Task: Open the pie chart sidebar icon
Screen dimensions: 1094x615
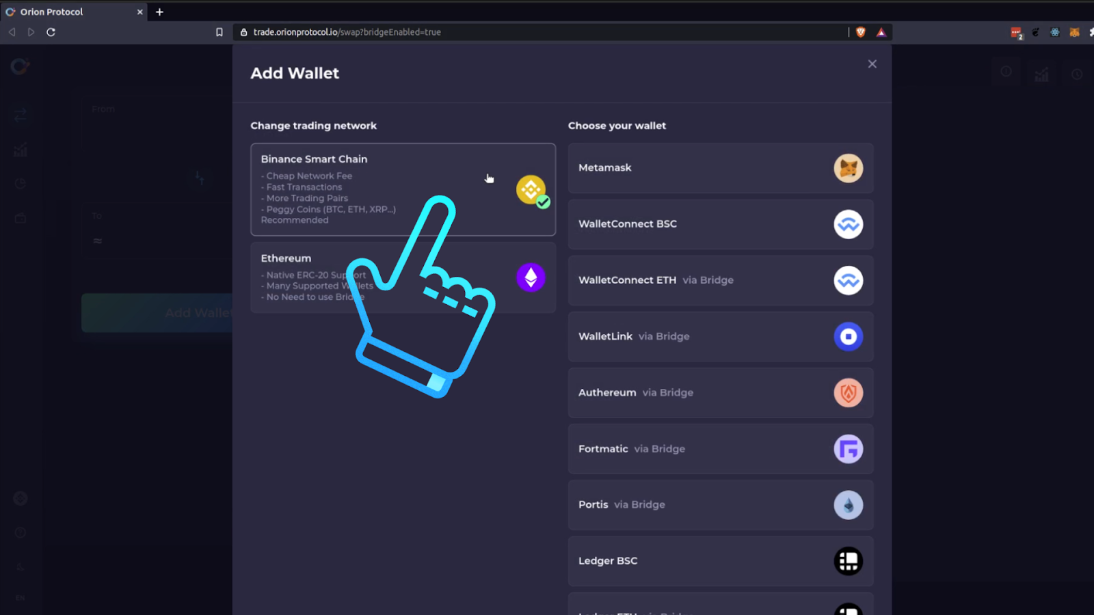Action: [x=20, y=184]
